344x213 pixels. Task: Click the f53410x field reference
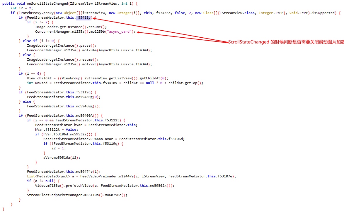point(111,83)
